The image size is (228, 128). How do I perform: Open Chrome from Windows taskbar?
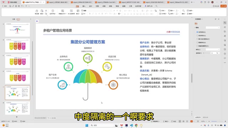point(136,126)
